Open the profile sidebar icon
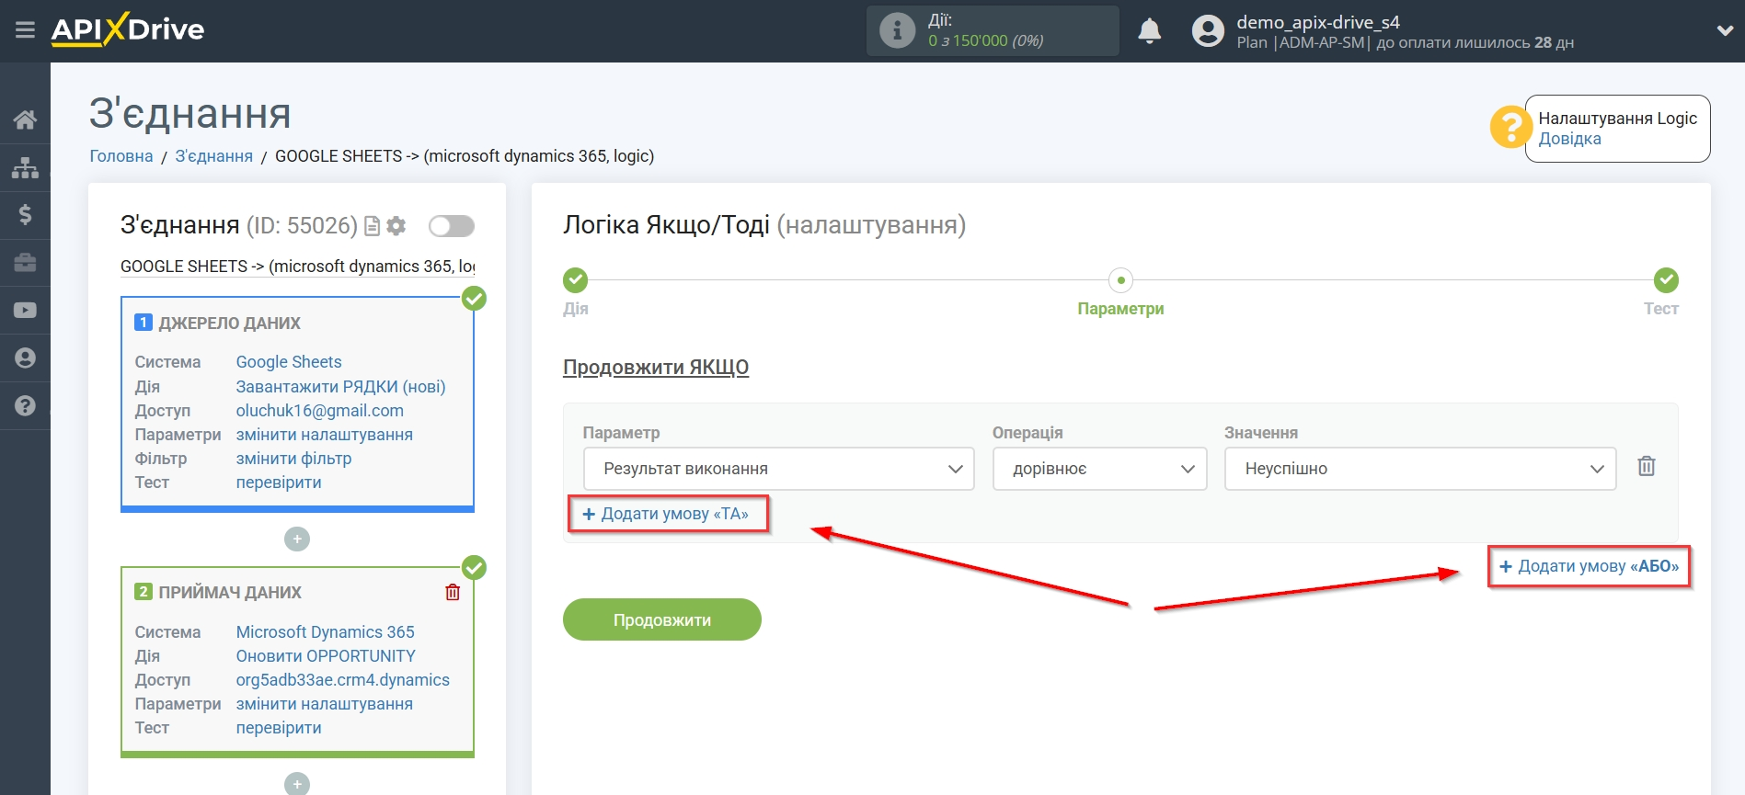Image resolution: width=1745 pixels, height=795 pixels. (25, 358)
